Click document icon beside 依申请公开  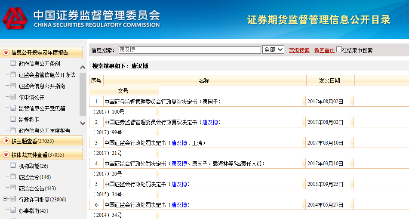point(13,97)
